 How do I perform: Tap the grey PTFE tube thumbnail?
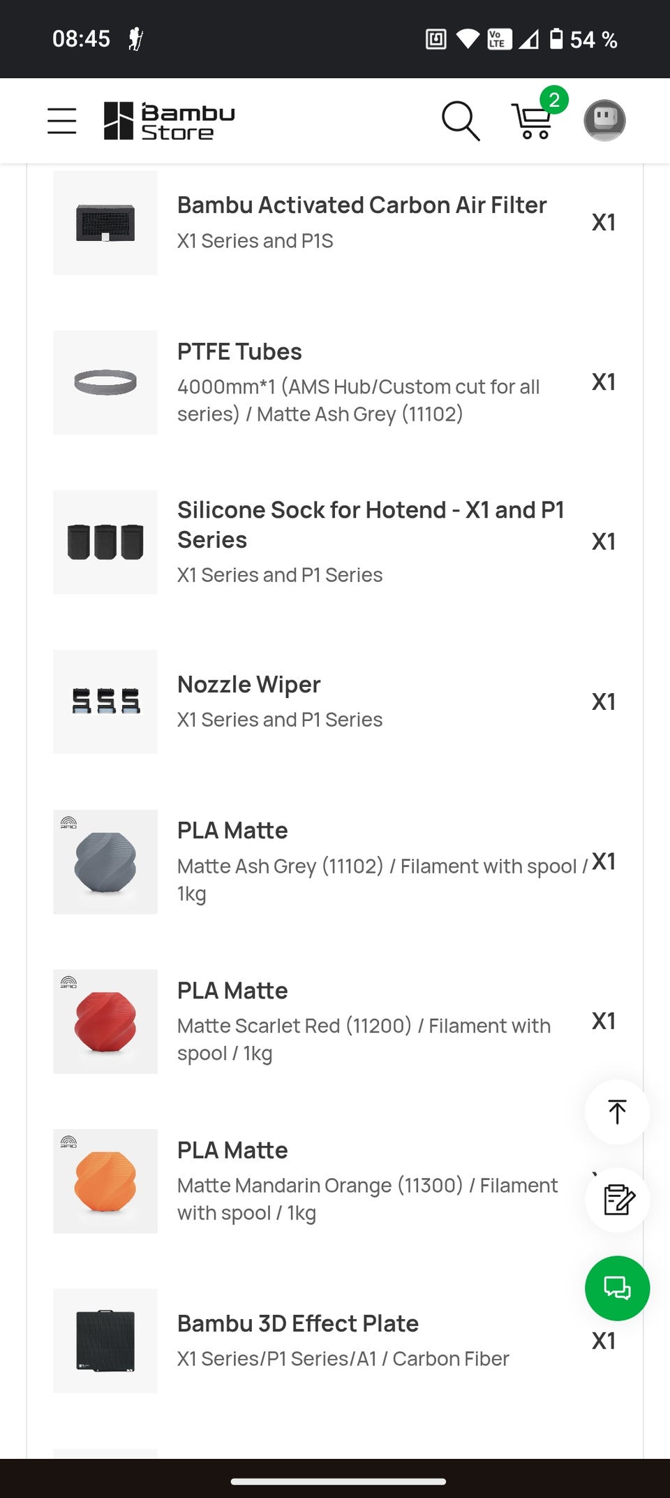[x=105, y=382]
